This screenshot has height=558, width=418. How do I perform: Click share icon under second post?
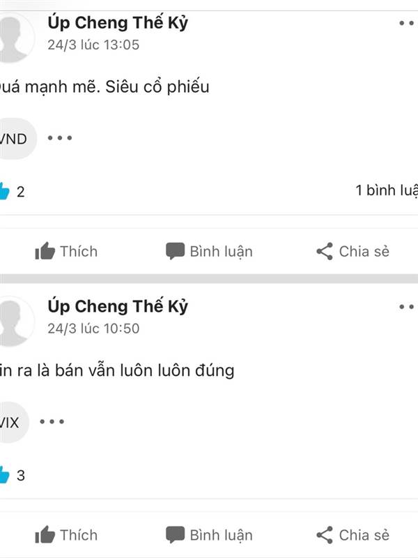click(325, 535)
